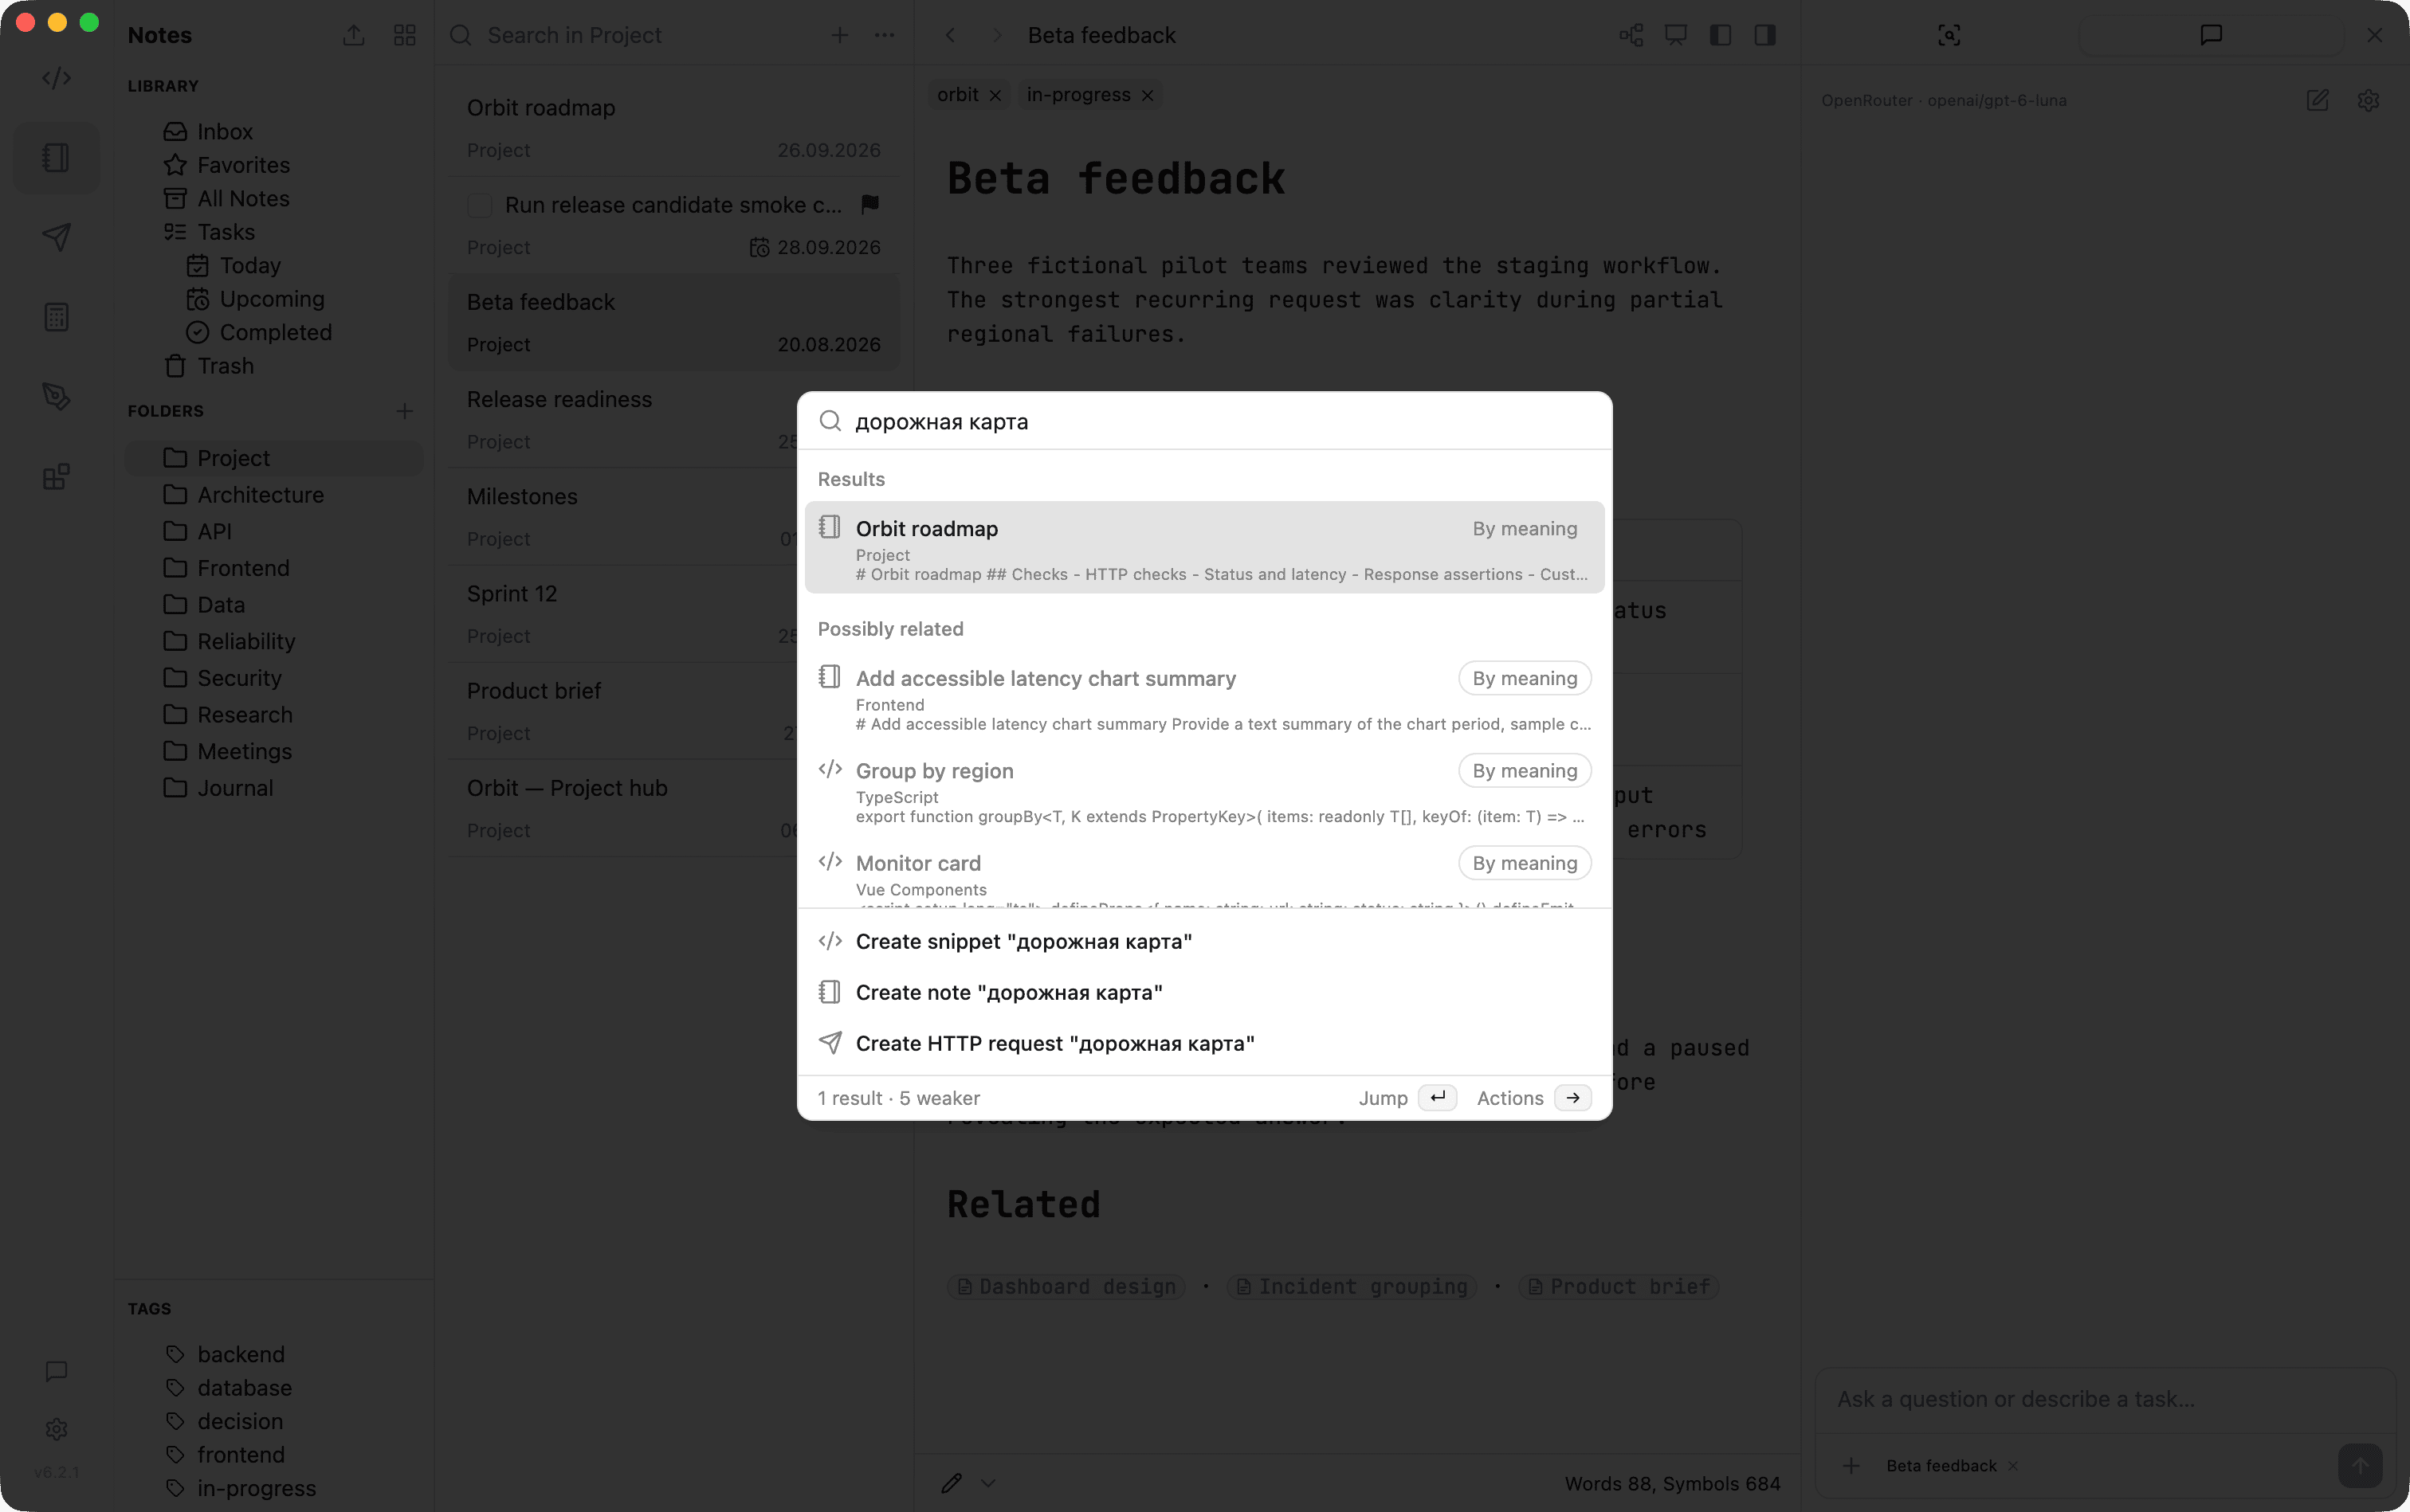Screen dimensions: 2410x1512
Task: Click the search field with дорожная карта
Action: [1204, 421]
